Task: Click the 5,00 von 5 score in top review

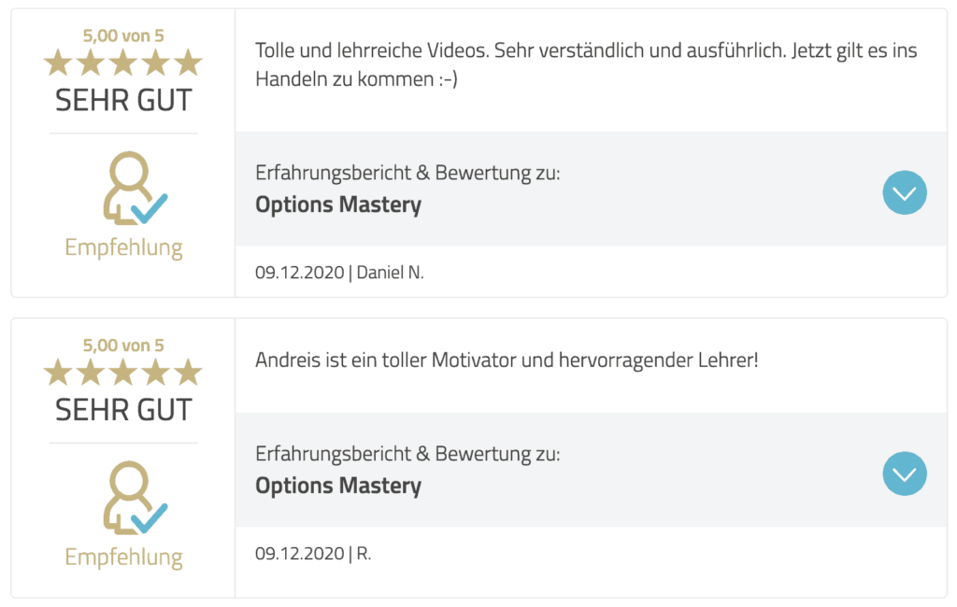Action: coord(123,36)
